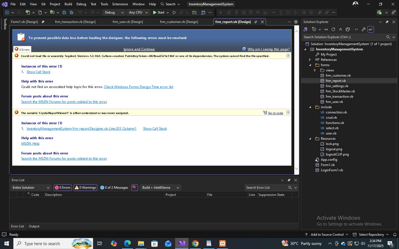Click the clear filters icon in Error List
This screenshot has height=249, width=399.
134,188
